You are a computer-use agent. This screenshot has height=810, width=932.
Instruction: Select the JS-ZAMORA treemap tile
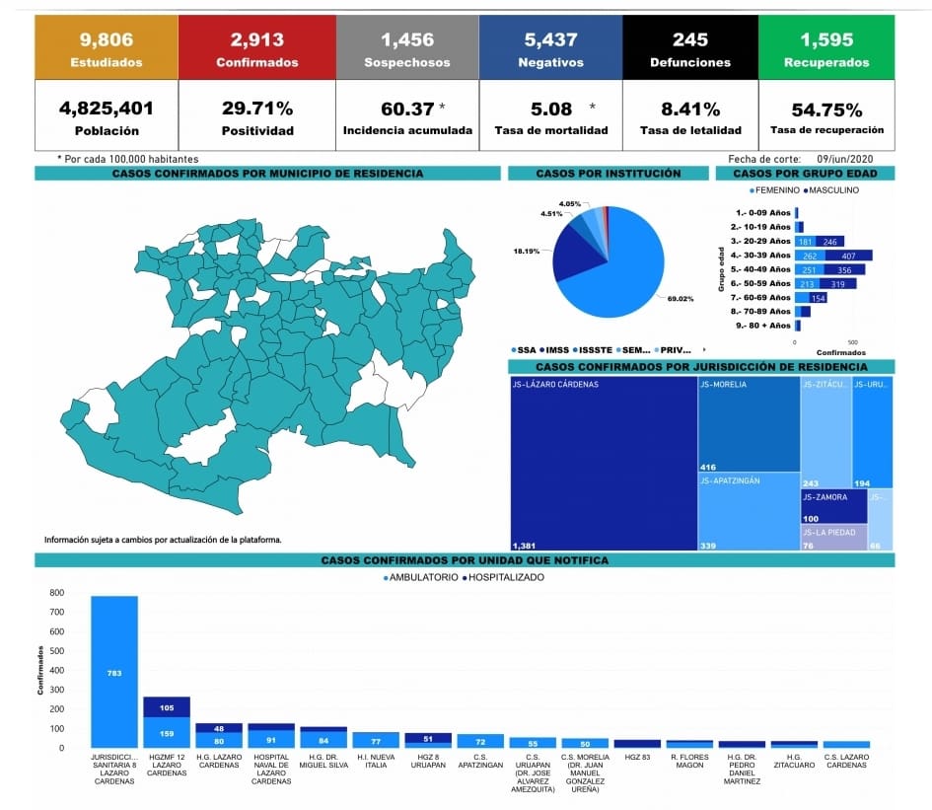click(833, 506)
